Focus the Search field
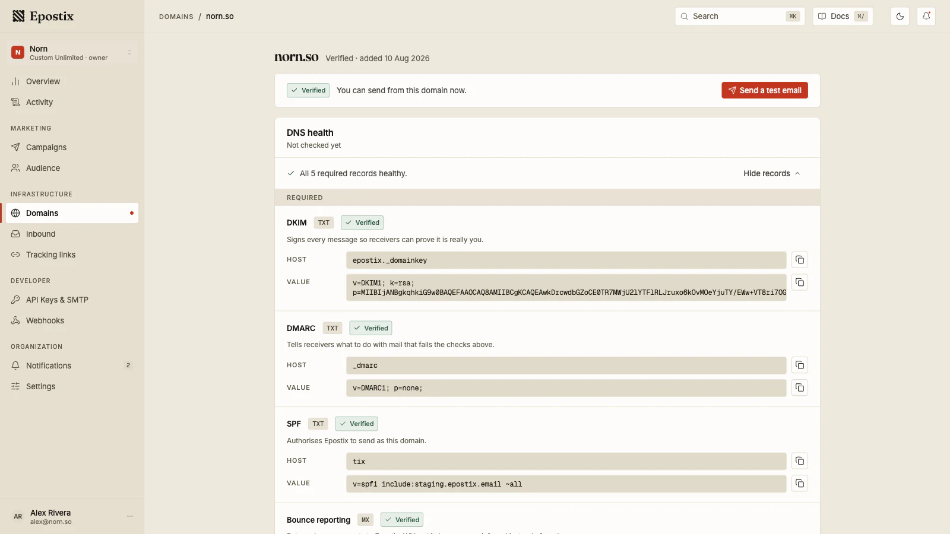950x534 pixels. pyautogui.click(x=740, y=16)
